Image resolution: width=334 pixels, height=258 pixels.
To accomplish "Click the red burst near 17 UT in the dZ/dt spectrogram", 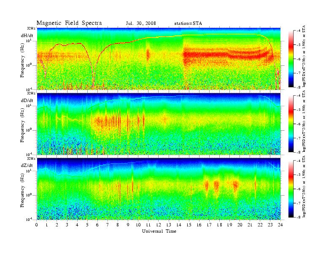I will coord(206,185).
